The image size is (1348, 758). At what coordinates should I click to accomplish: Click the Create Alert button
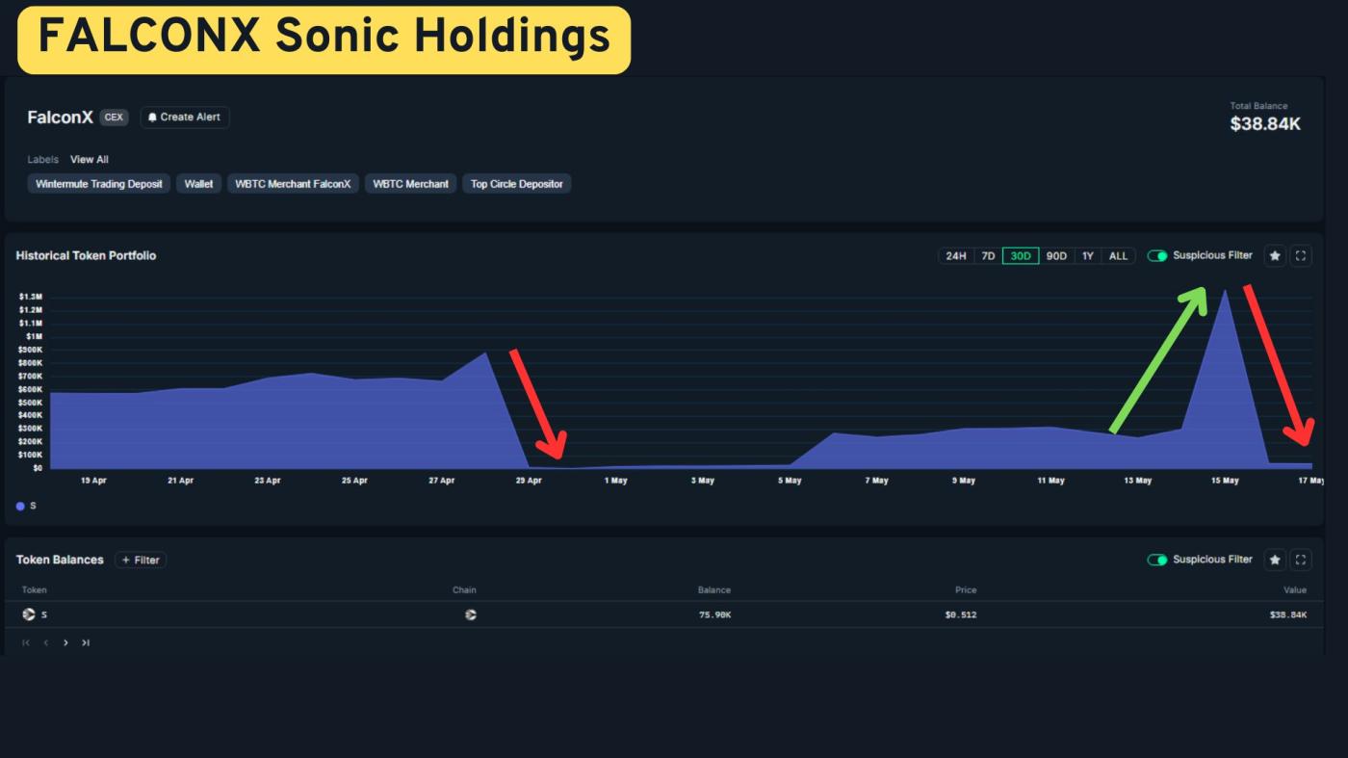pyautogui.click(x=185, y=118)
